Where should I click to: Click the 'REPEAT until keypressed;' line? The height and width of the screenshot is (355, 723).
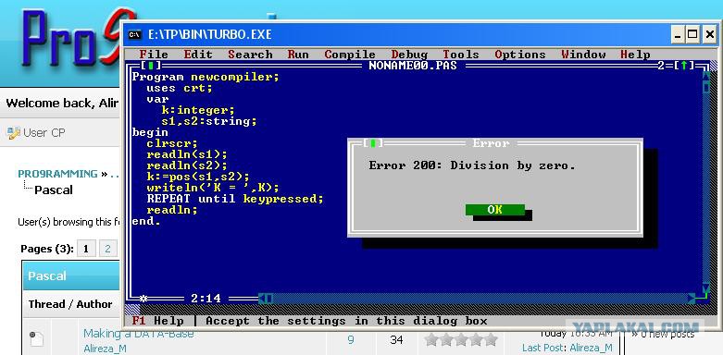(235, 199)
